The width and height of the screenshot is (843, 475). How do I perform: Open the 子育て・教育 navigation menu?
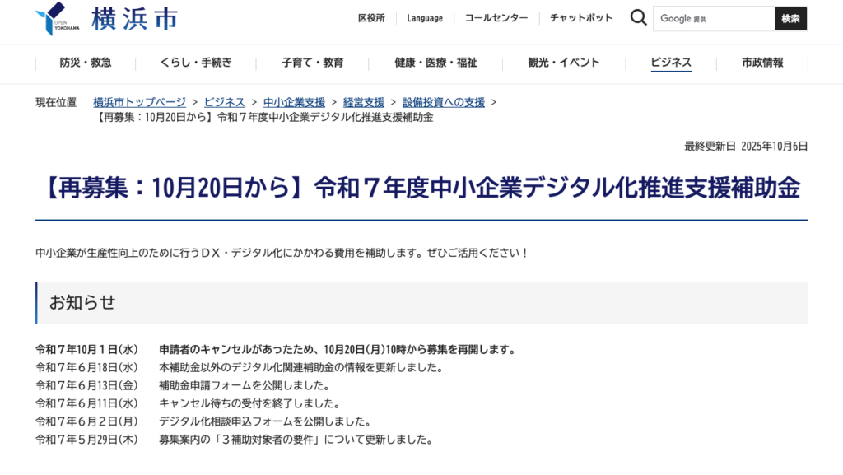[x=313, y=63]
